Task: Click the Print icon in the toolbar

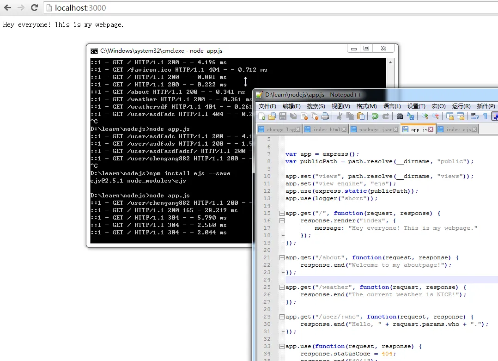Action: 325,116
